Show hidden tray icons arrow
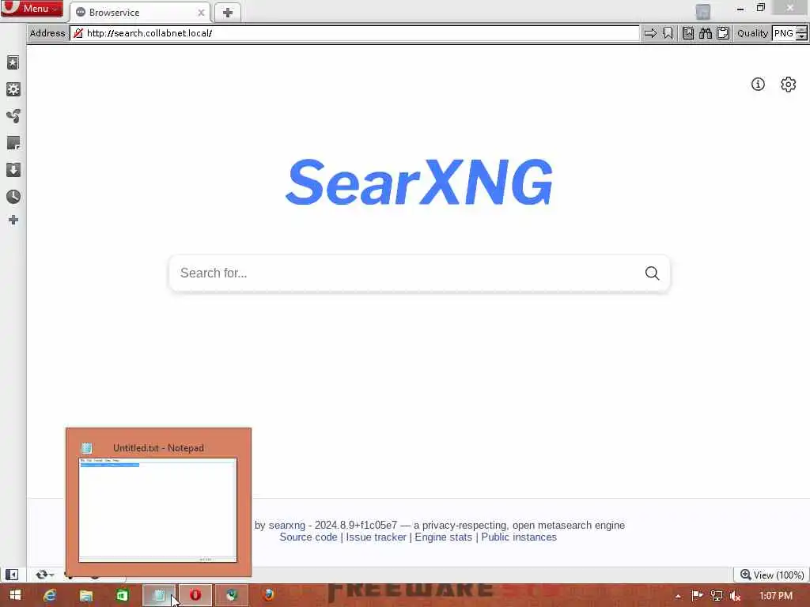The width and height of the screenshot is (810, 607). pos(678,596)
